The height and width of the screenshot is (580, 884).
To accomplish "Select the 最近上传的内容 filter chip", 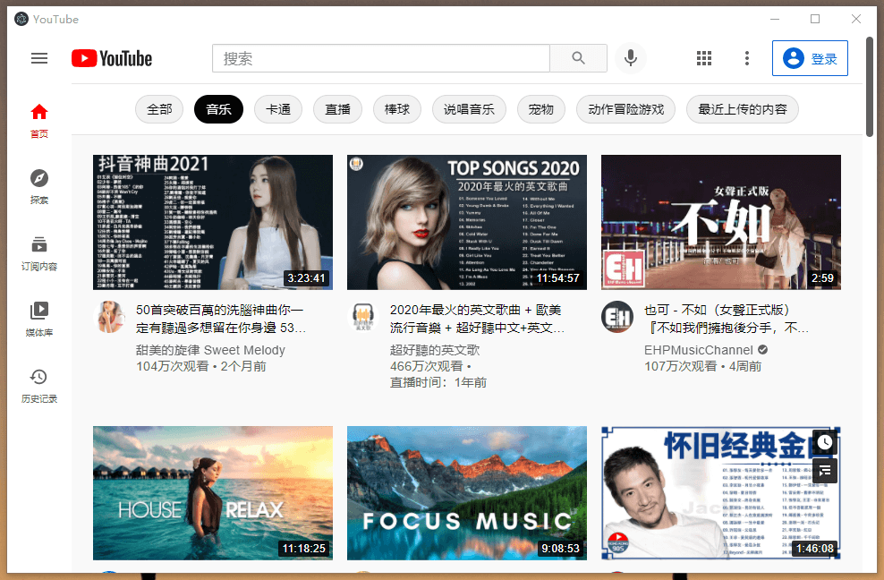I will 743,109.
